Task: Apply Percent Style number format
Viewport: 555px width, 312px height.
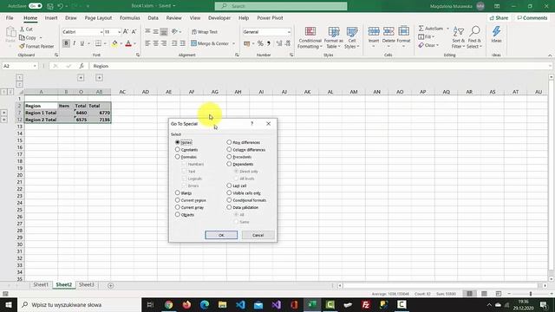Action: point(260,43)
